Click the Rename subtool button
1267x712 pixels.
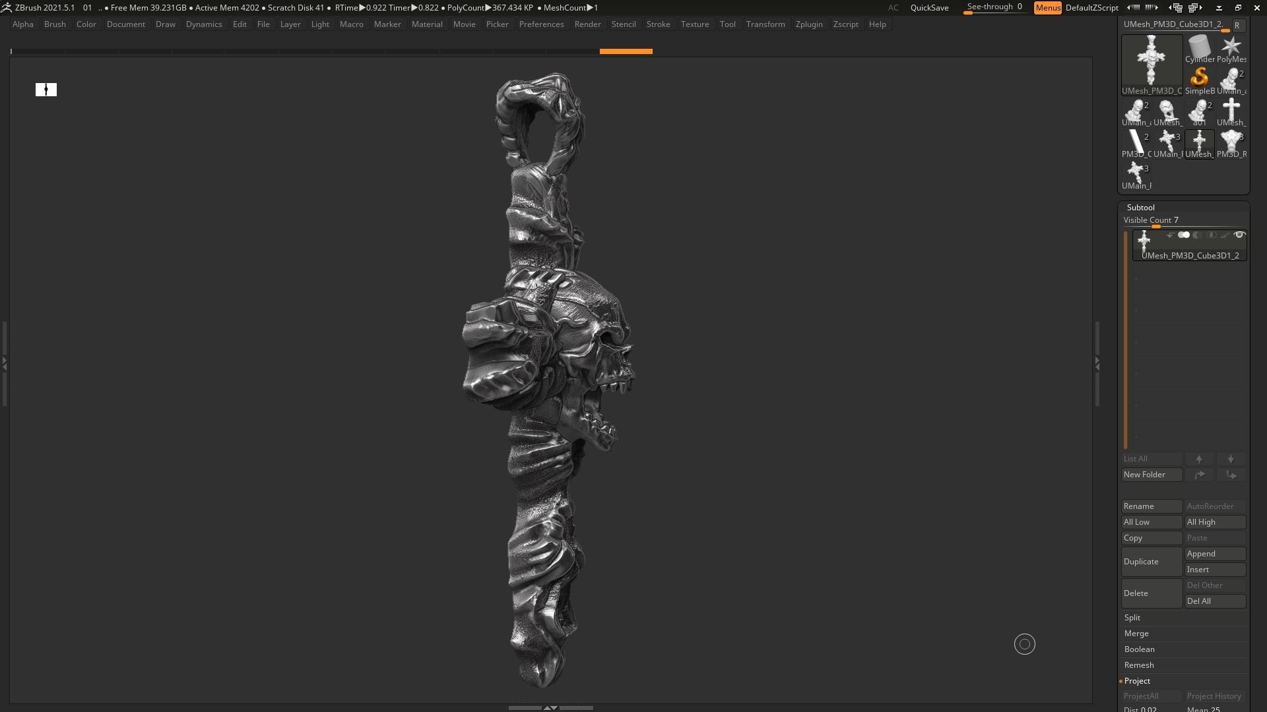pyautogui.click(x=1152, y=506)
